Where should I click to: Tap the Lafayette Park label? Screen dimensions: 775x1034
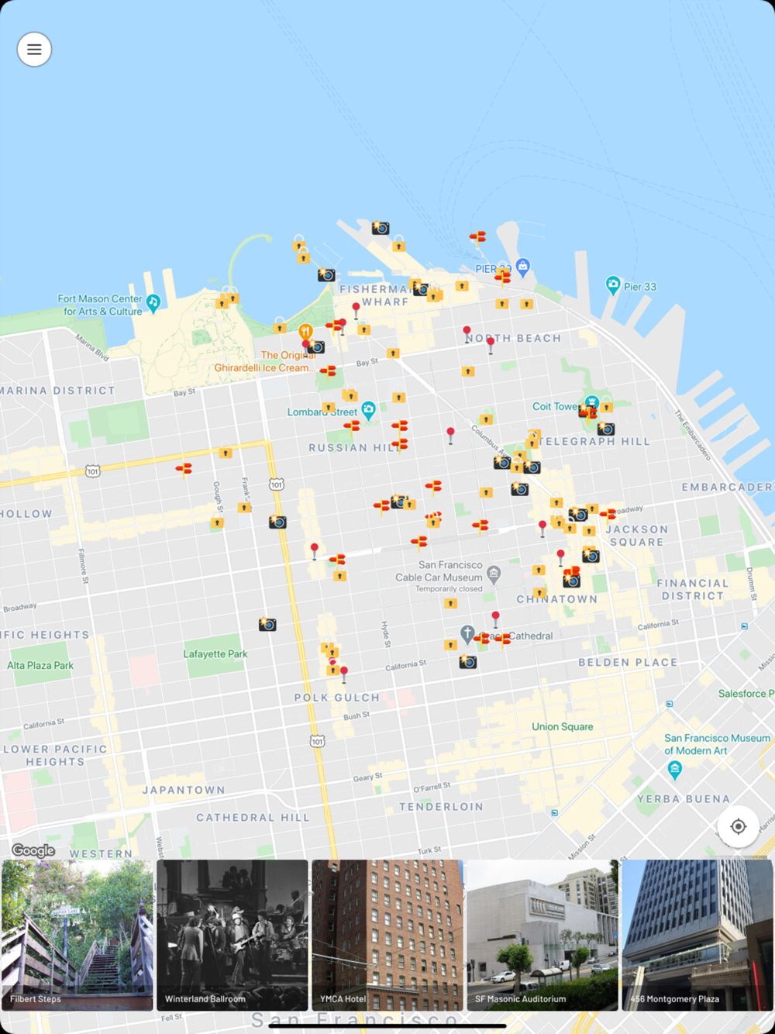[x=215, y=654]
